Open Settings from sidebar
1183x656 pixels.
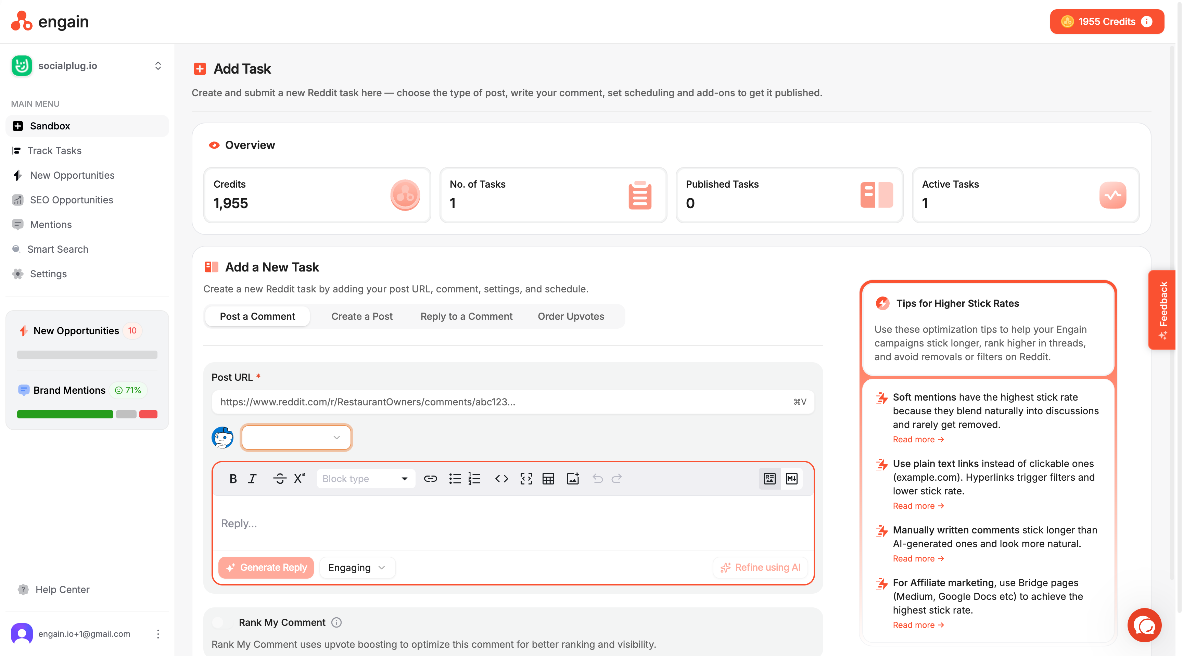[87, 274]
